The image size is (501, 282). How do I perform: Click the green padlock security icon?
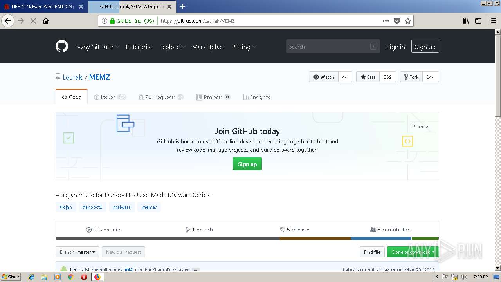point(112,21)
